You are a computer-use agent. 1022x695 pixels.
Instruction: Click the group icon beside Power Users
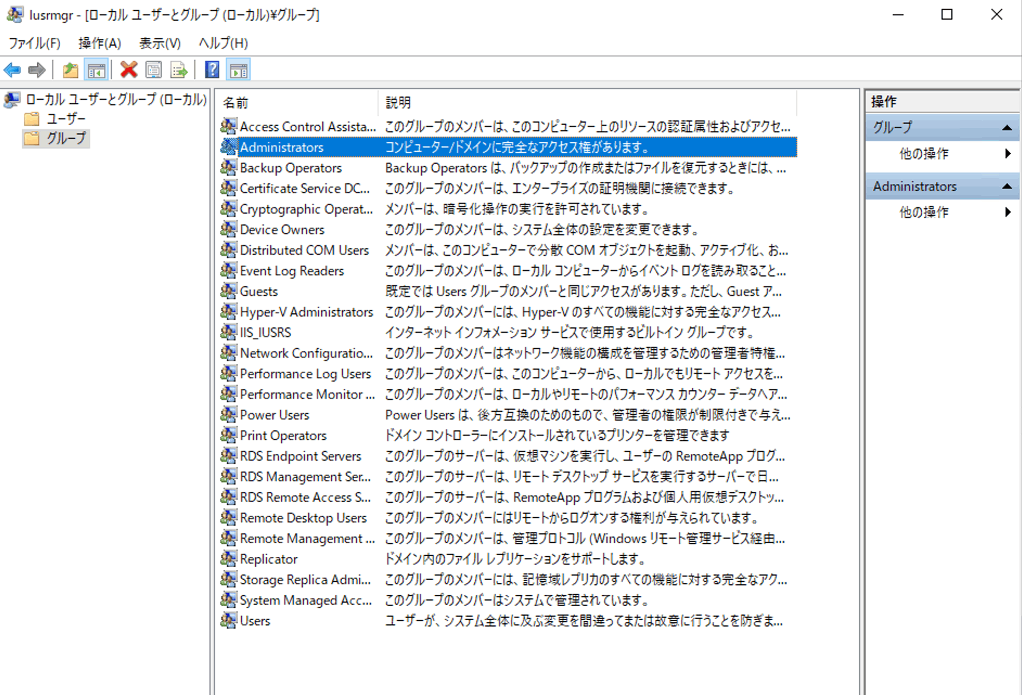click(x=229, y=415)
